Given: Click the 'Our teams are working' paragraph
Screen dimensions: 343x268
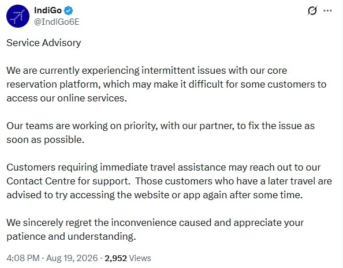Looking at the screenshot, I should click(x=161, y=133).
